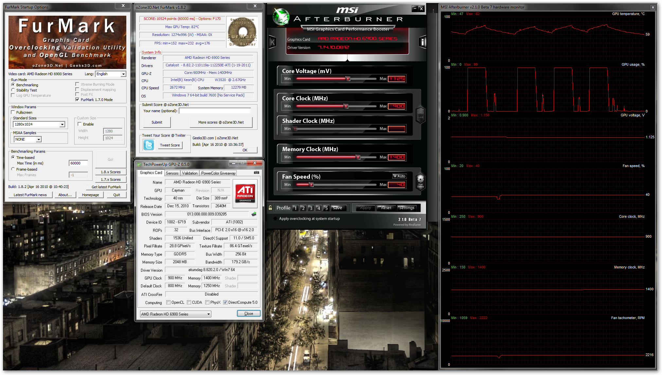Click the Submit score button
The height and width of the screenshot is (375, 662).
tap(157, 122)
